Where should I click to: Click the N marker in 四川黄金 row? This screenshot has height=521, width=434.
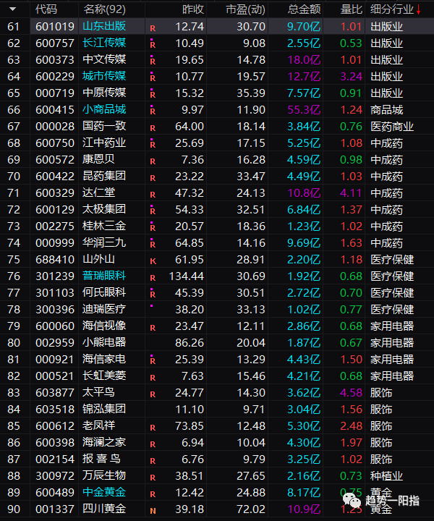coord(153,511)
